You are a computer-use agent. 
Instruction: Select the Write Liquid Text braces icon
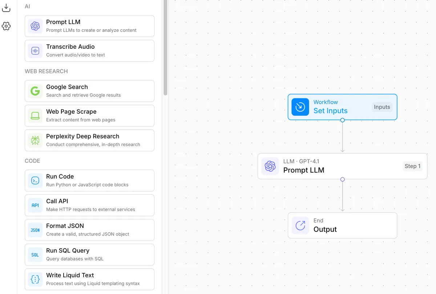pyautogui.click(x=35, y=279)
